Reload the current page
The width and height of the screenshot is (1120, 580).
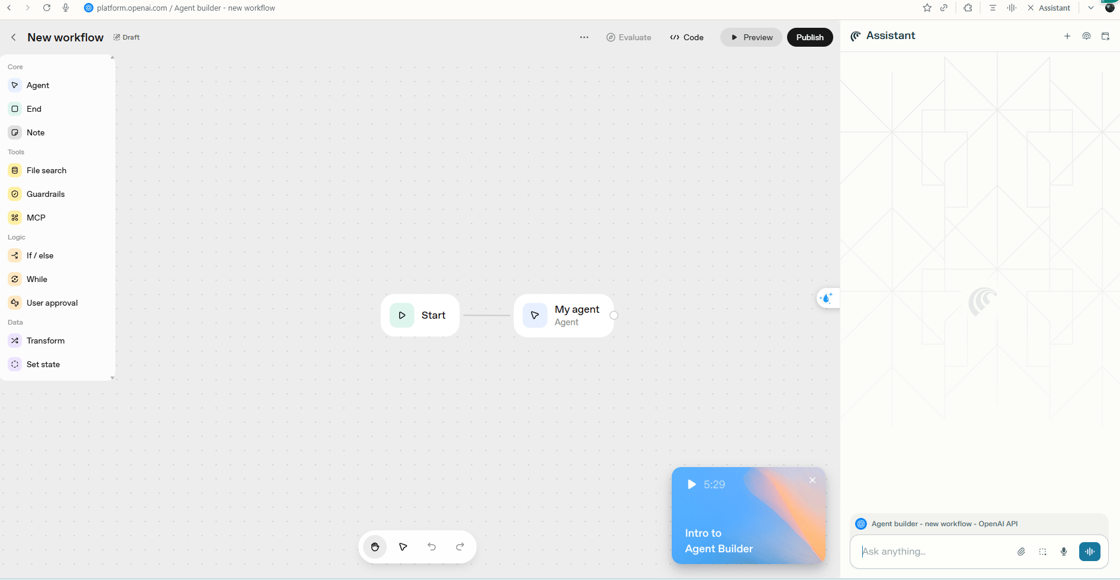pyautogui.click(x=47, y=8)
